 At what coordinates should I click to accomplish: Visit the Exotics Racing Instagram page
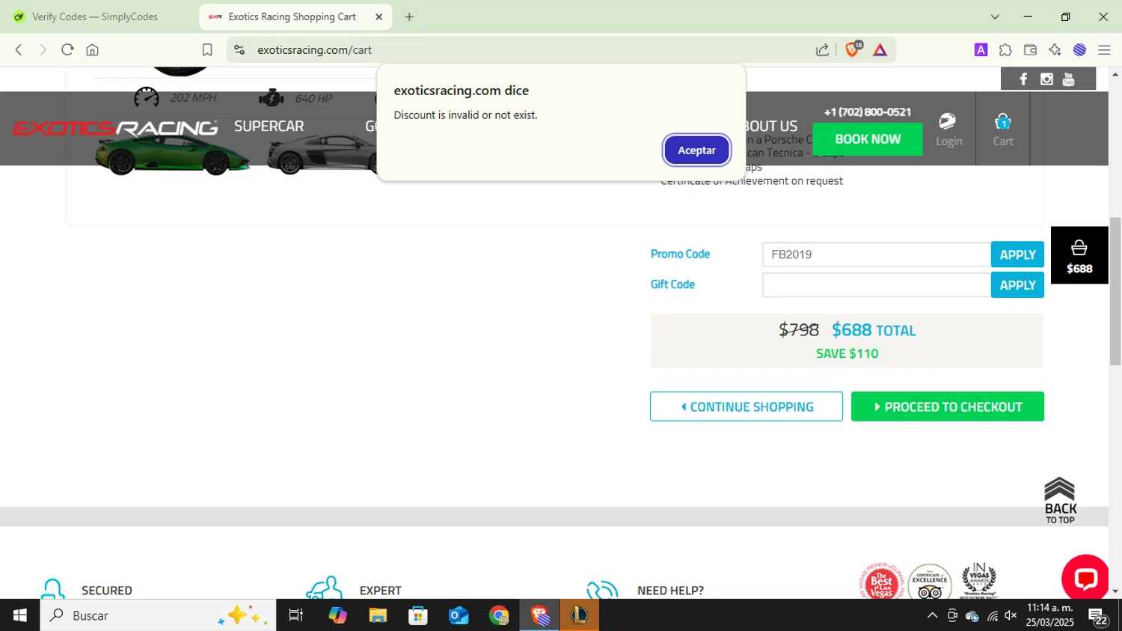point(1046,79)
